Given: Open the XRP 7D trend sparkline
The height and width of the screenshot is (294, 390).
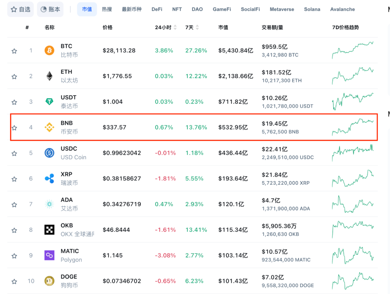Looking at the screenshot, I should click(x=353, y=178).
